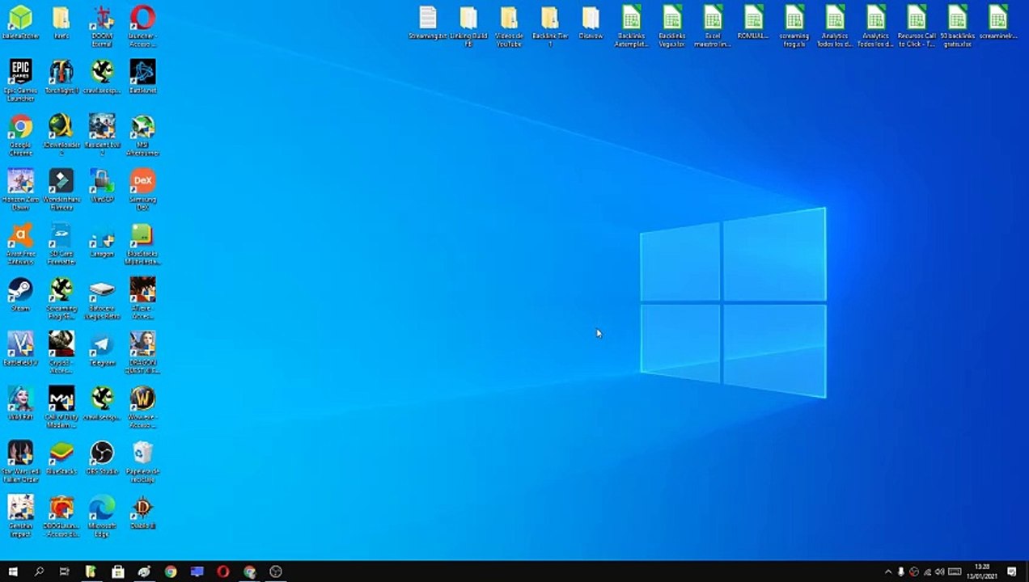
Task: Select the DOOM Eternal shortcut
Action: point(102,26)
